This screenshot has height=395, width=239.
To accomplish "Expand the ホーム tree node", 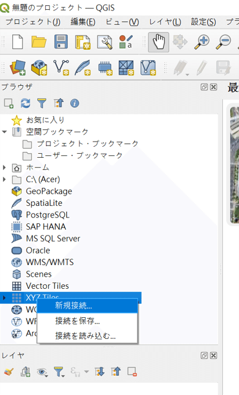I will [4, 167].
